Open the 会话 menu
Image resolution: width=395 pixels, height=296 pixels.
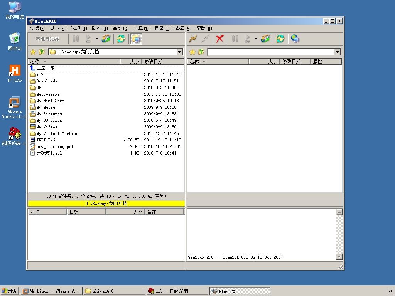click(x=37, y=29)
